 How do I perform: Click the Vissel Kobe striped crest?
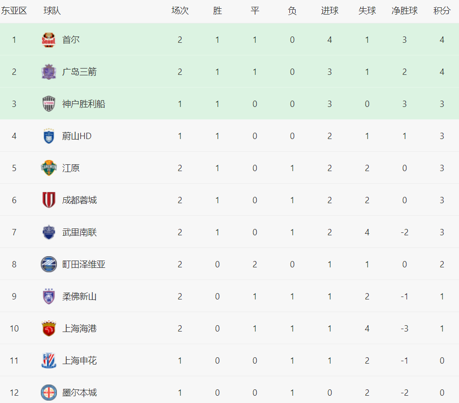click(49, 104)
